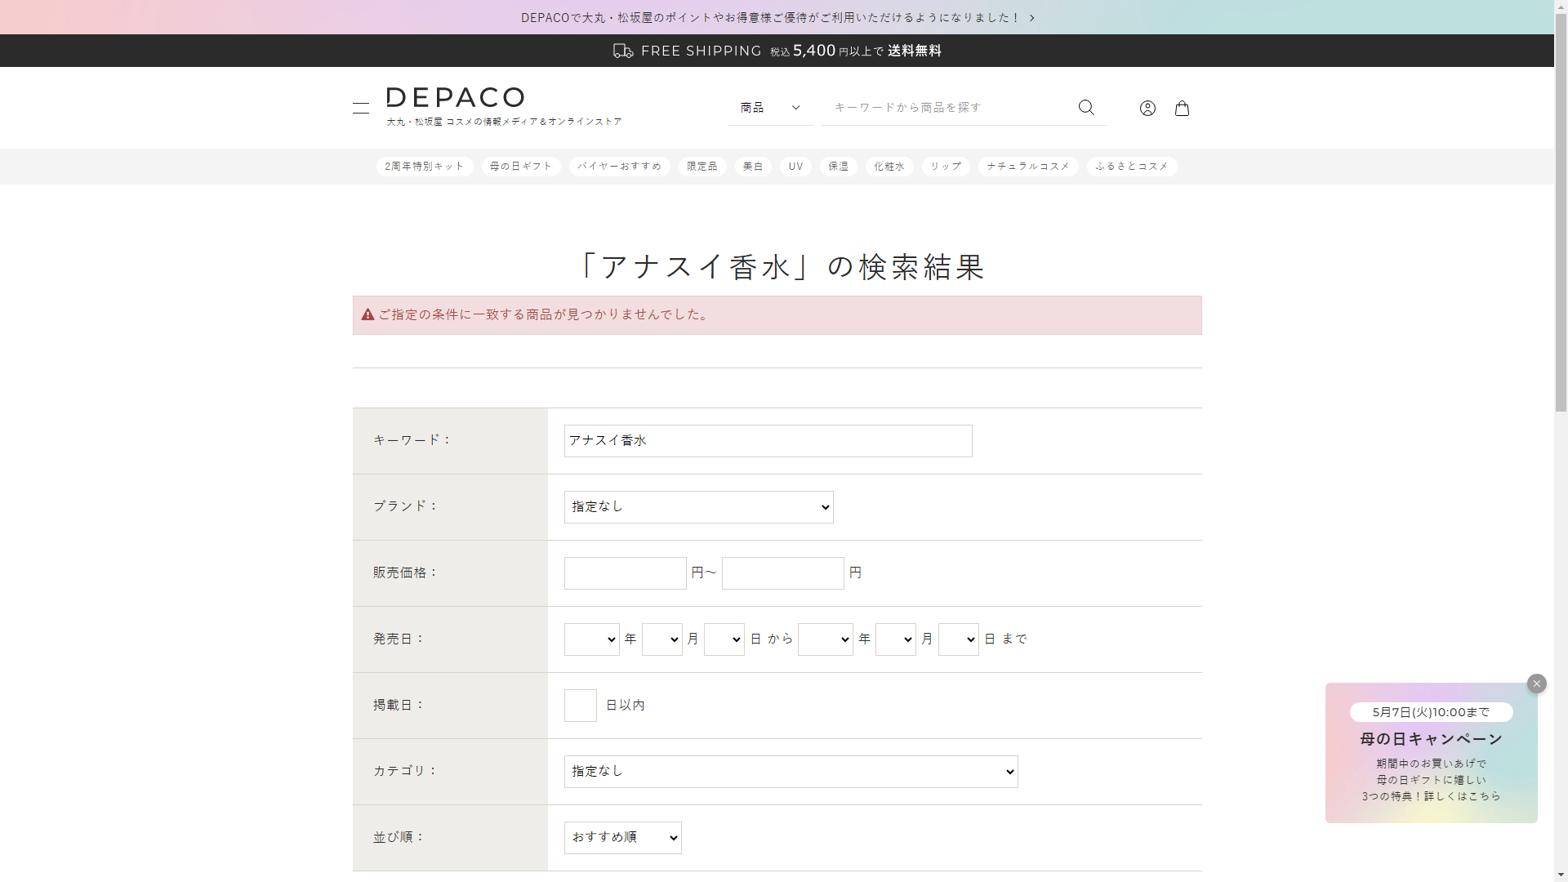
Task: Click the keyword field containing アナスイ香水
Action: click(768, 441)
